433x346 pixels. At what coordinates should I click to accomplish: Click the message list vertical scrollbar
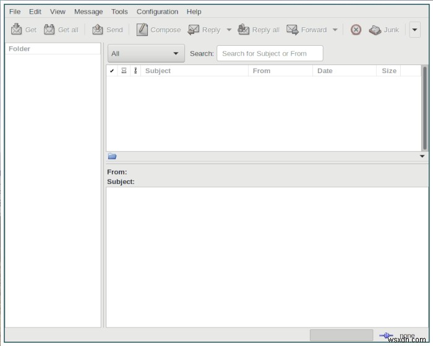(424, 108)
